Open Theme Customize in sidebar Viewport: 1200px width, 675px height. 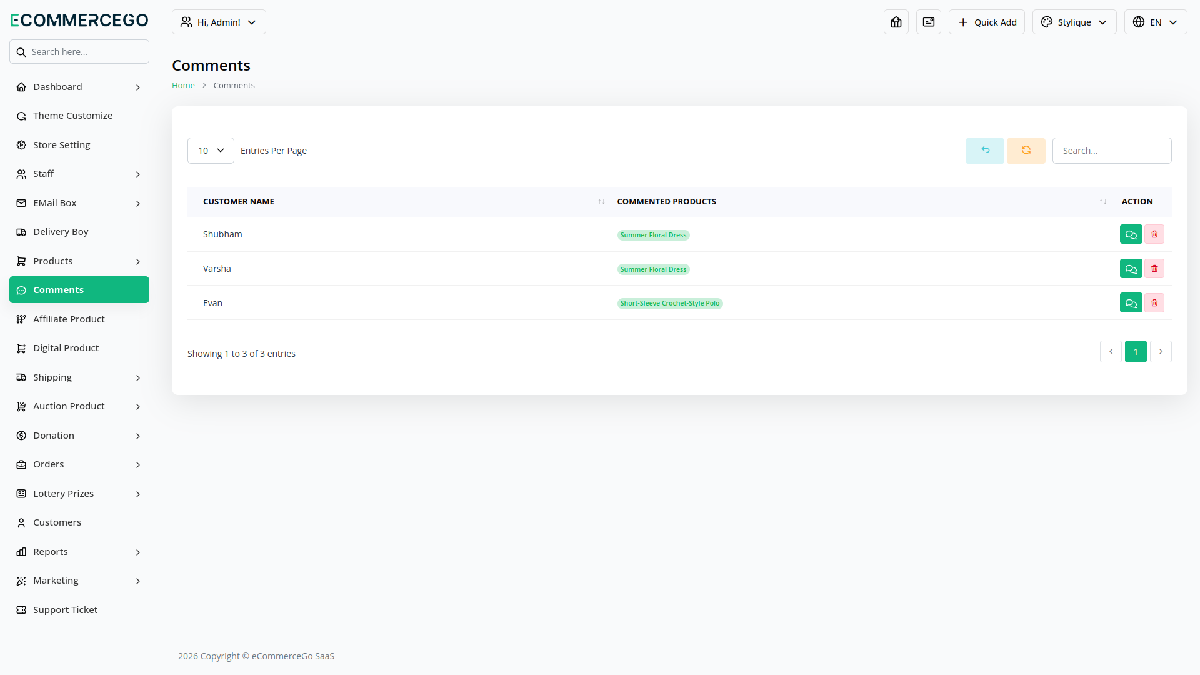pyautogui.click(x=79, y=116)
